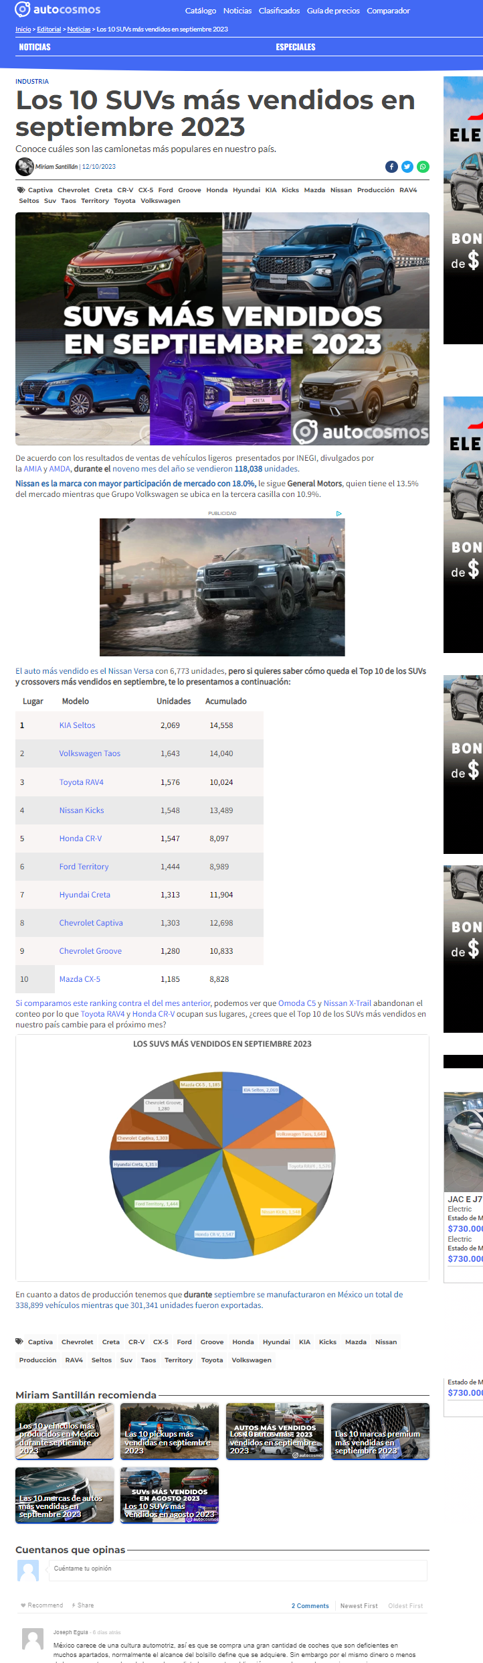Open the AMDA link in the intro
This screenshot has height=1663, width=483.
[60, 469]
